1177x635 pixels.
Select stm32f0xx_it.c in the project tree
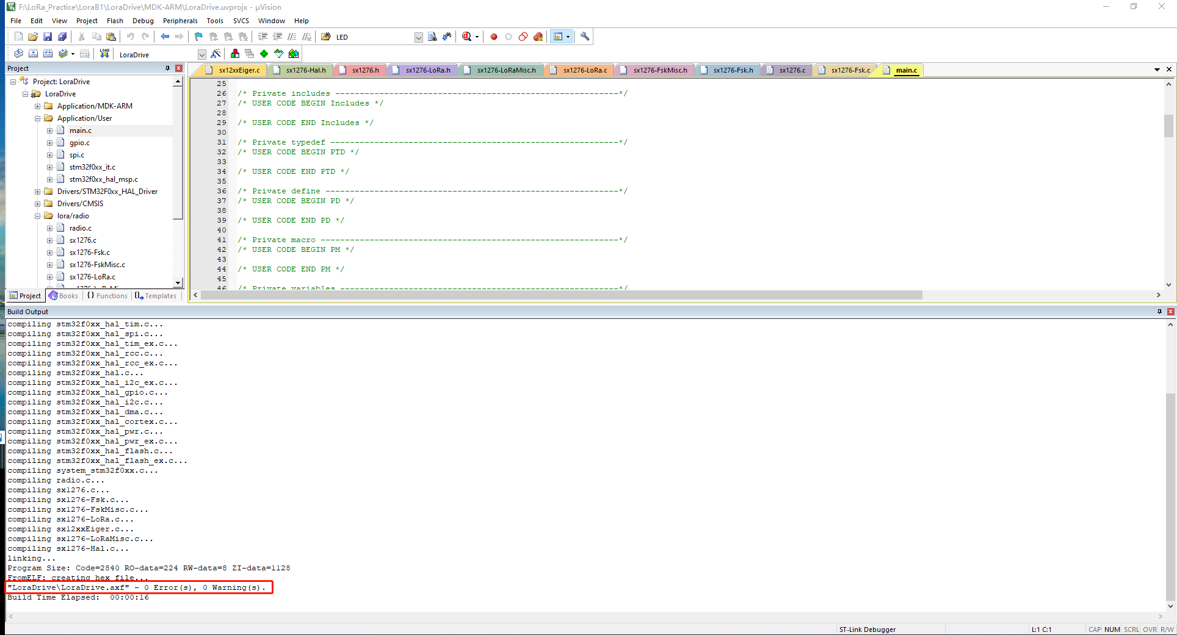[x=92, y=167]
